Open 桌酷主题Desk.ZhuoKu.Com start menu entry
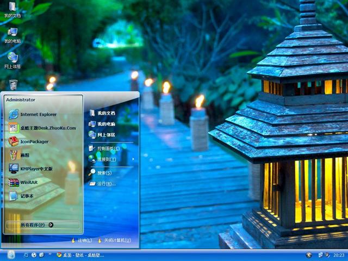 pos(42,128)
